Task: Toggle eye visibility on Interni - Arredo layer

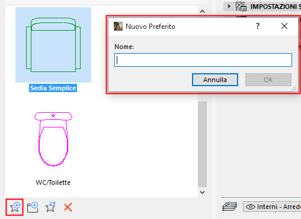Action: (251, 207)
